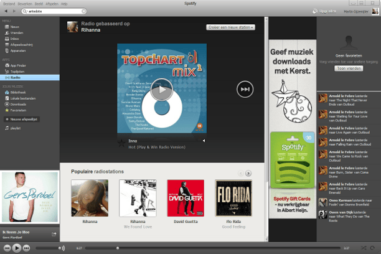Open the Bewerken menu

[x=25, y=4]
